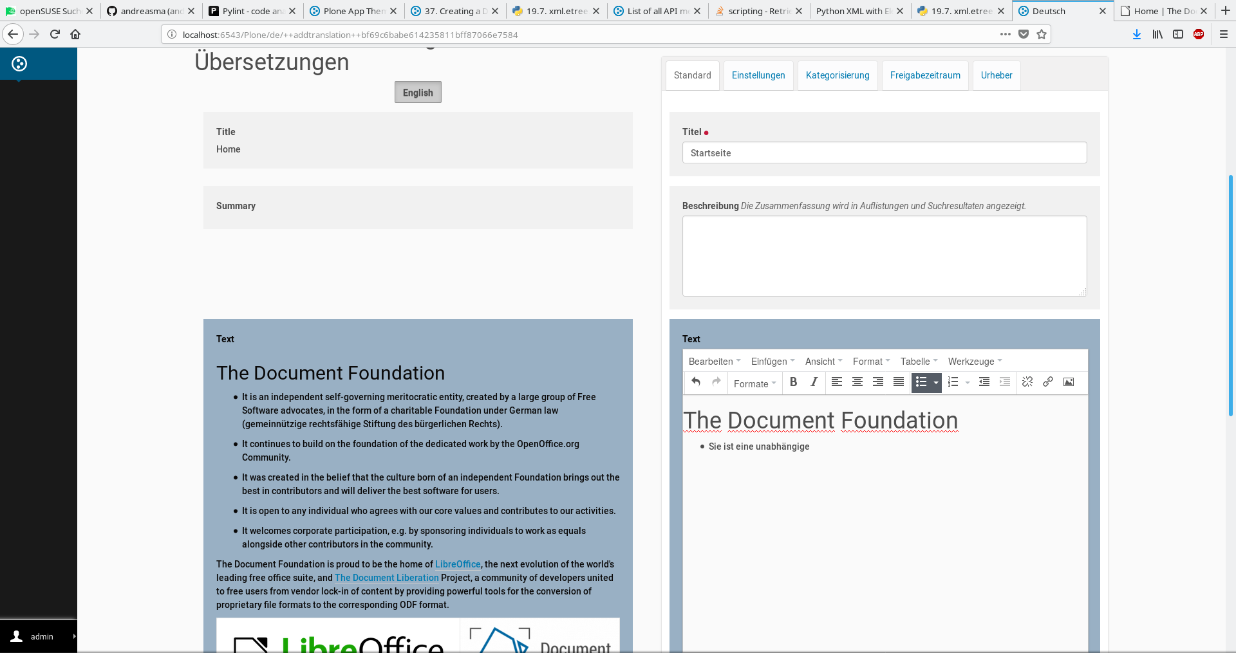Center-align text in the editor
The image size is (1236, 653).
[x=857, y=382]
